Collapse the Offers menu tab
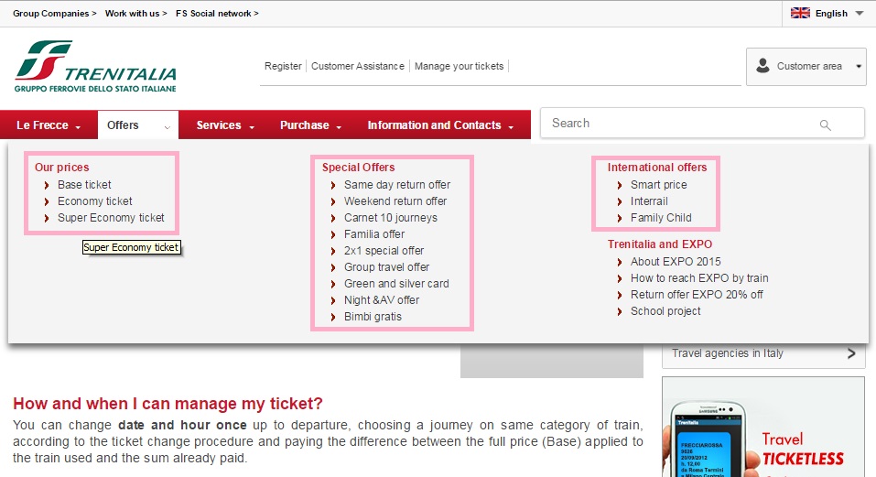The height and width of the screenshot is (477, 876). tap(138, 125)
